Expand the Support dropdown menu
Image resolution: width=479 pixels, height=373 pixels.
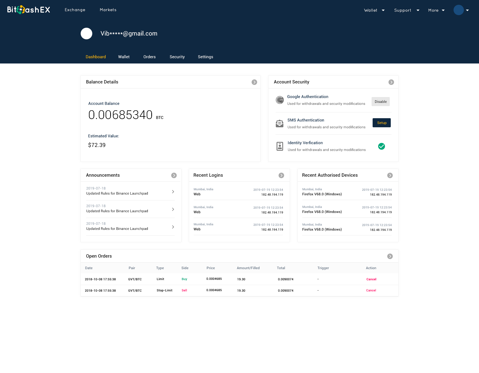pos(406,10)
